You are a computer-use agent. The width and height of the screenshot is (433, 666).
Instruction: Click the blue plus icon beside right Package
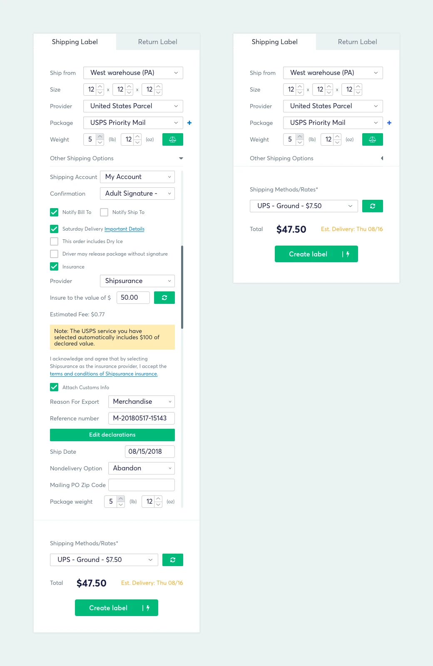click(x=389, y=123)
